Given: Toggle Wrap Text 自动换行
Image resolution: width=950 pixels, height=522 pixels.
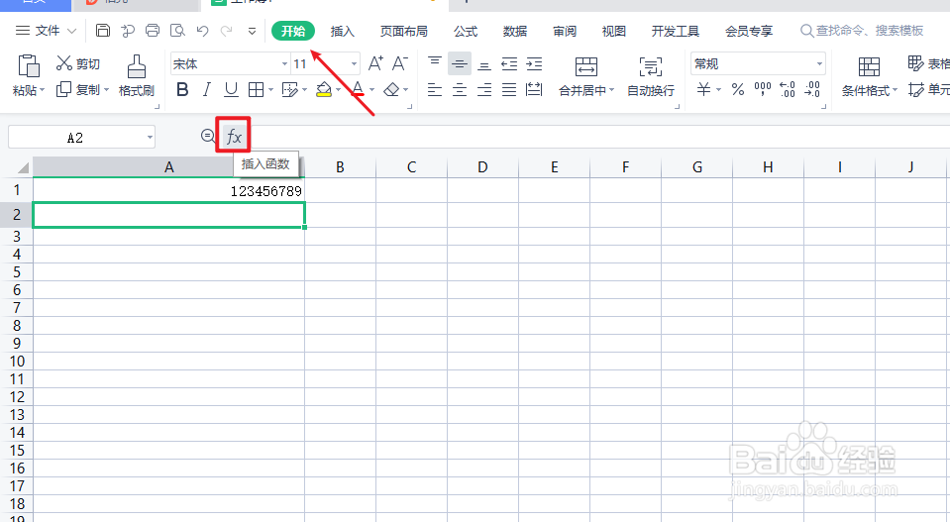Looking at the screenshot, I should click(651, 75).
